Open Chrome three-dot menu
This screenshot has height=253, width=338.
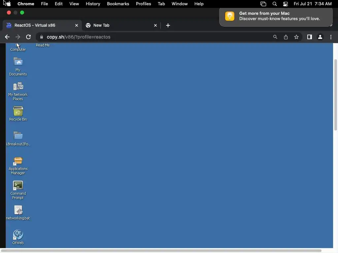pos(331,37)
